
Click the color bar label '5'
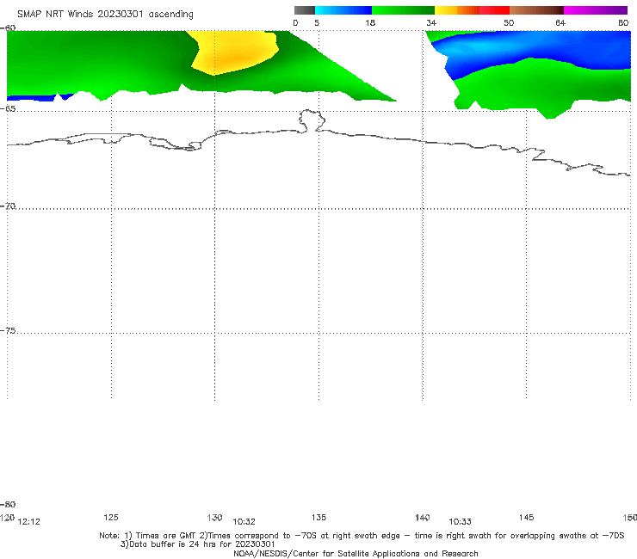click(x=317, y=23)
